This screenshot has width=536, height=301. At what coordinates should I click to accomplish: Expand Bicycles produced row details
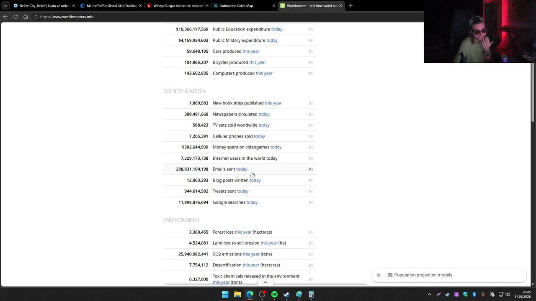click(x=310, y=62)
